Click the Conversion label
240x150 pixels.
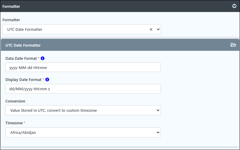click(15, 101)
